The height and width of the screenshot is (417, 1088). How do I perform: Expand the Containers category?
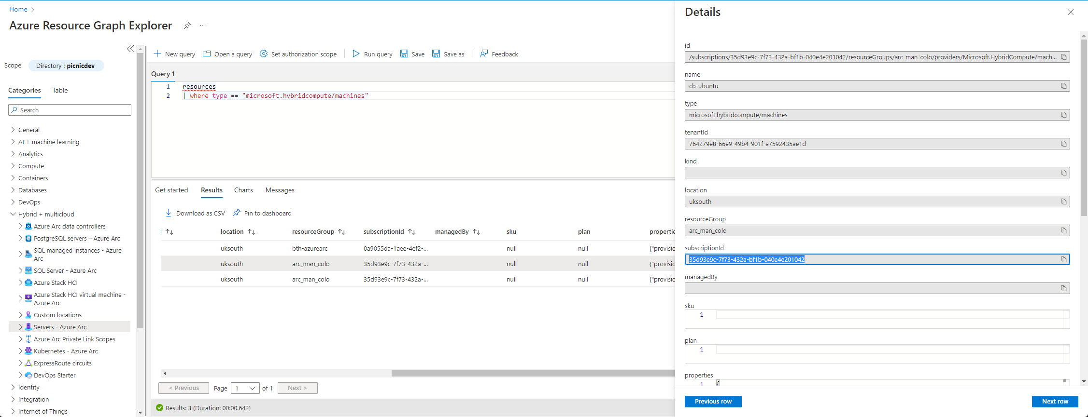tap(13, 178)
